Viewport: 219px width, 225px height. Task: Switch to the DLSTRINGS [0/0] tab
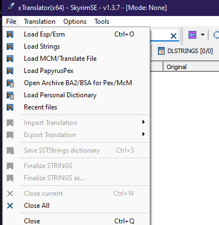point(185,51)
